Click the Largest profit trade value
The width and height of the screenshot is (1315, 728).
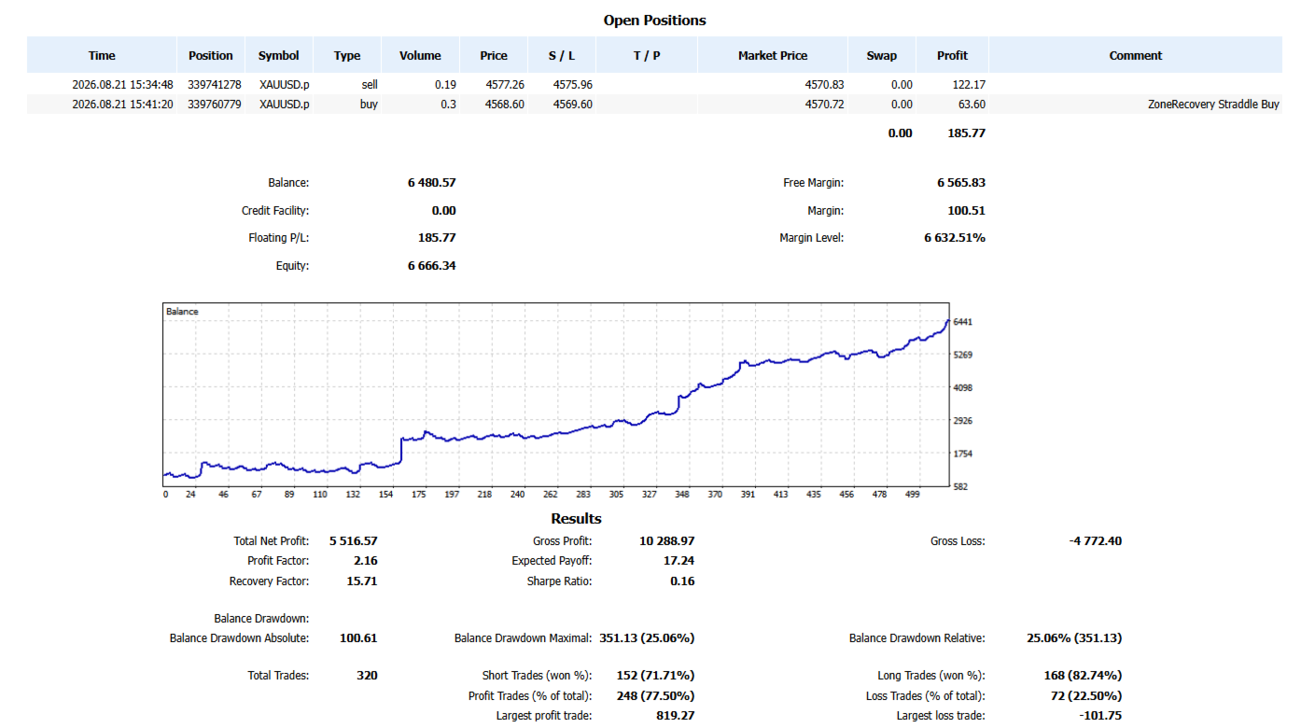pos(676,716)
